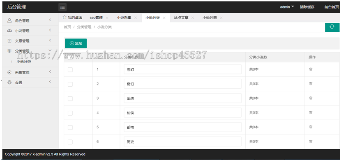Delete the 都市 category row
Screen dimensions: 341x161
(x=311, y=127)
